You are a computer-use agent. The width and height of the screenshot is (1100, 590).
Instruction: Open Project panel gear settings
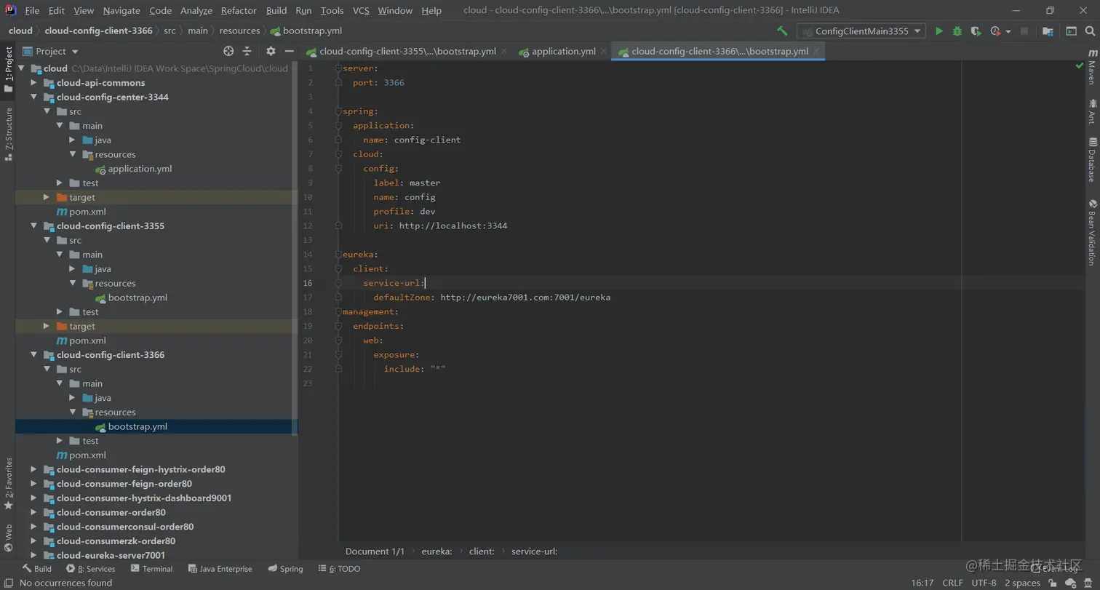pos(271,51)
